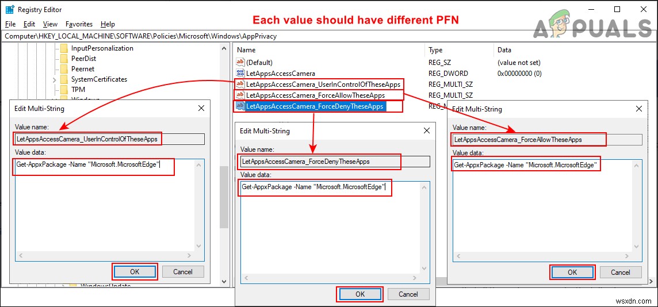Viewport: 658px width, 307px height.
Task: Open the Help menu
Action: click(108, 24)
